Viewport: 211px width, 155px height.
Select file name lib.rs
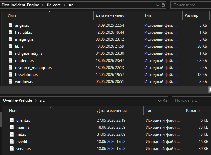click(19, 46)
